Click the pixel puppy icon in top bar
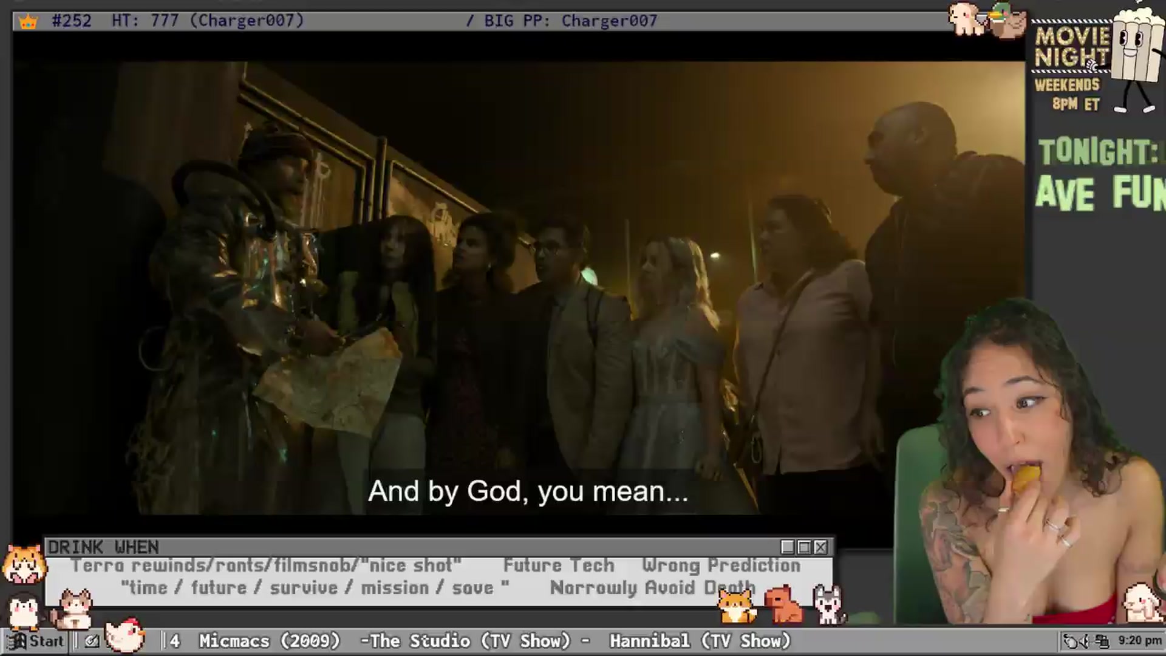This screenshot has height=656, width=1166. tap(967, 18)
